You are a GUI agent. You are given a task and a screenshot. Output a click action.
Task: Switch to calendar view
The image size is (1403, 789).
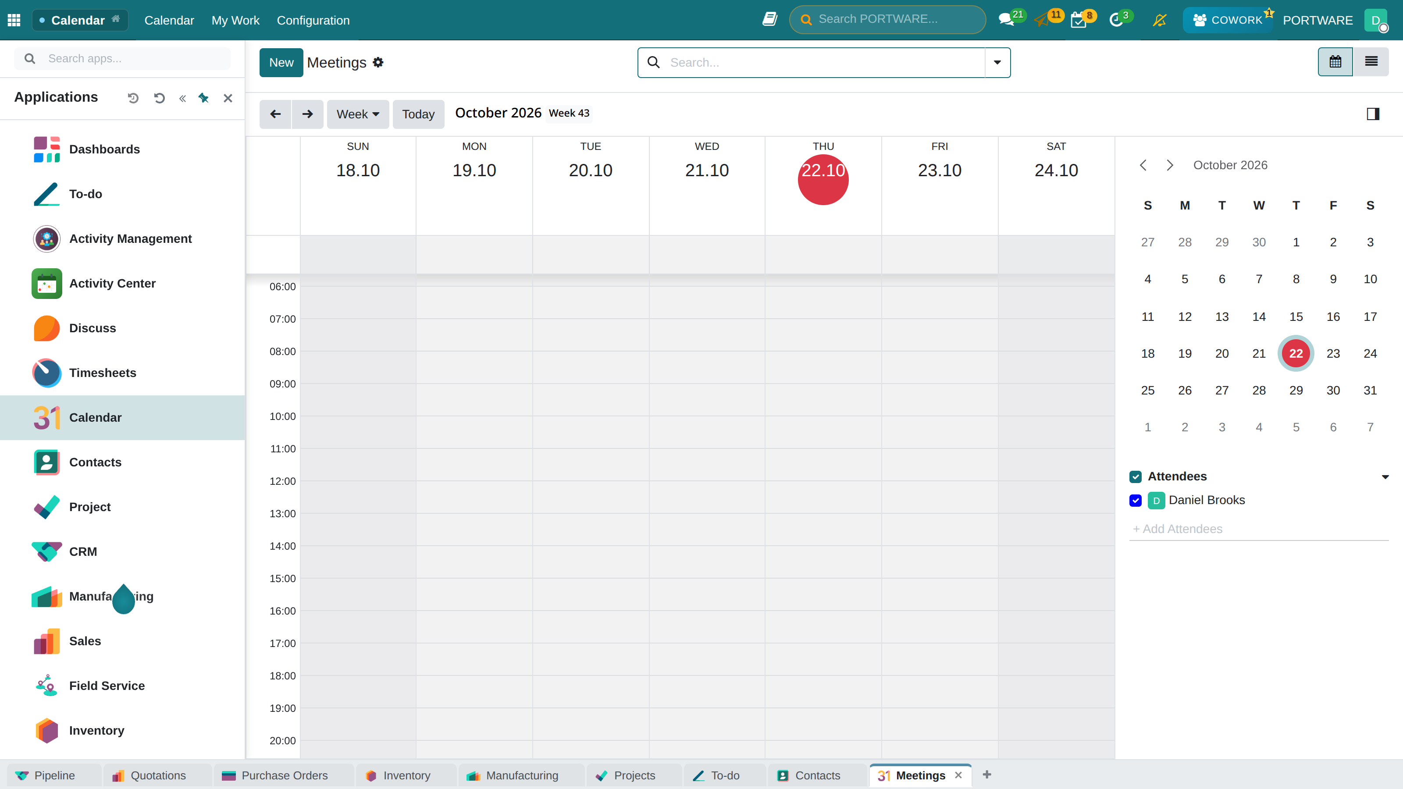1335,62
